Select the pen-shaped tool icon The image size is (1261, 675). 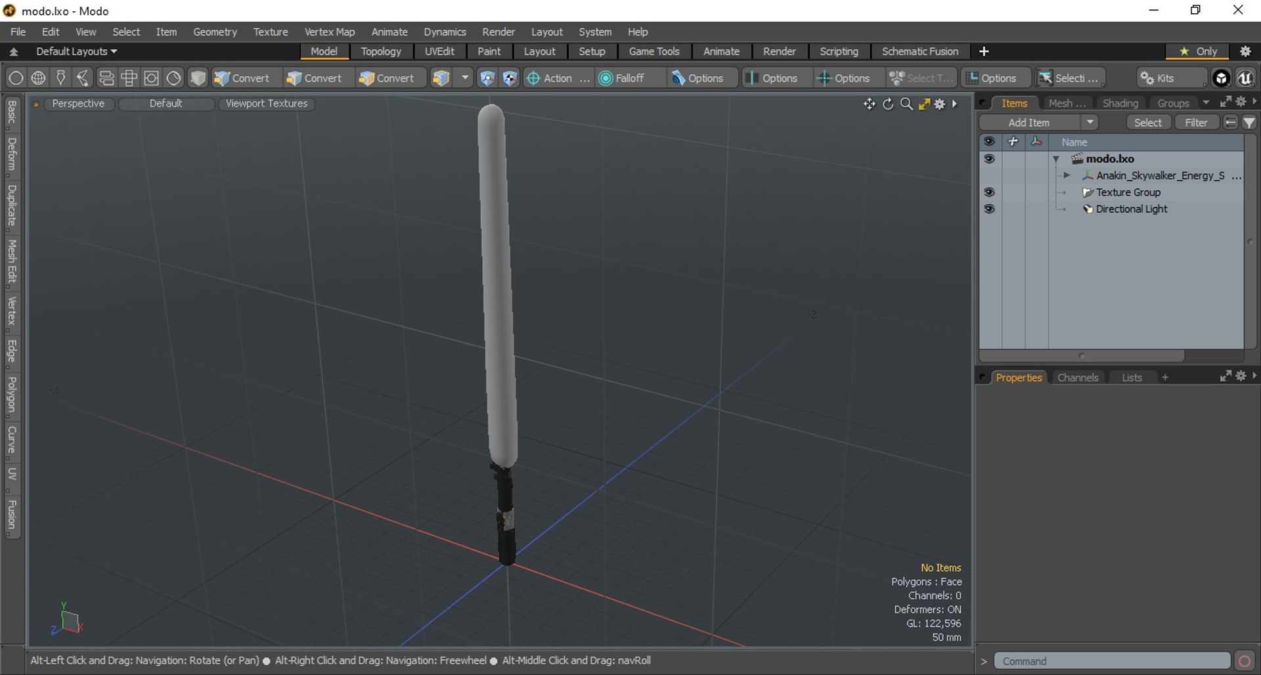point(60,78)
